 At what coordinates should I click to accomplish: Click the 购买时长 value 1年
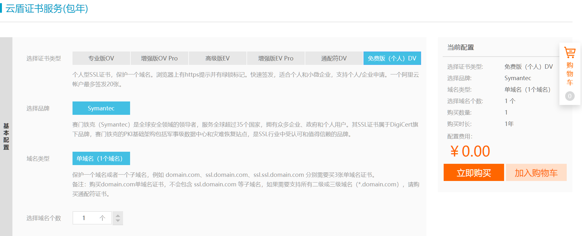click(x=509, y=124)
